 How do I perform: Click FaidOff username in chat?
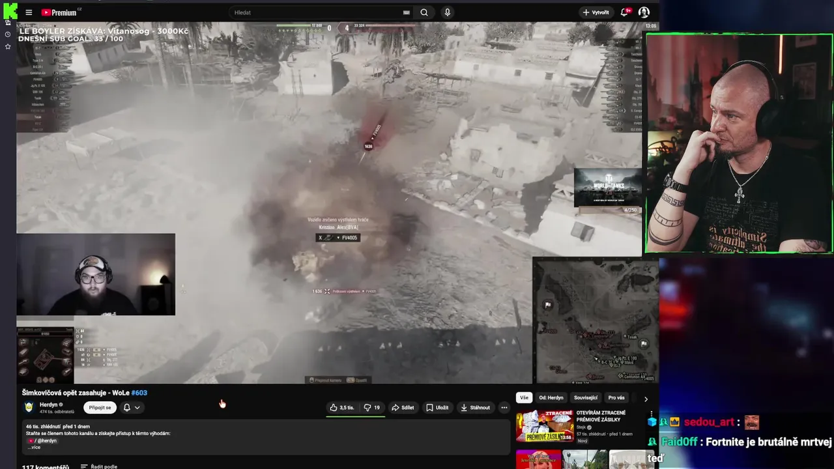click(x=679, y=442)
